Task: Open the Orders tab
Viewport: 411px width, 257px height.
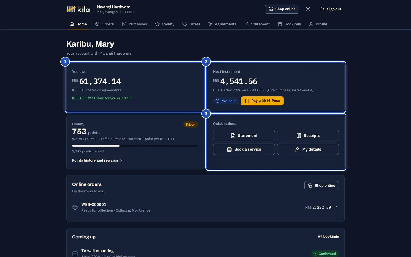Action: click(x=104, y=24)
